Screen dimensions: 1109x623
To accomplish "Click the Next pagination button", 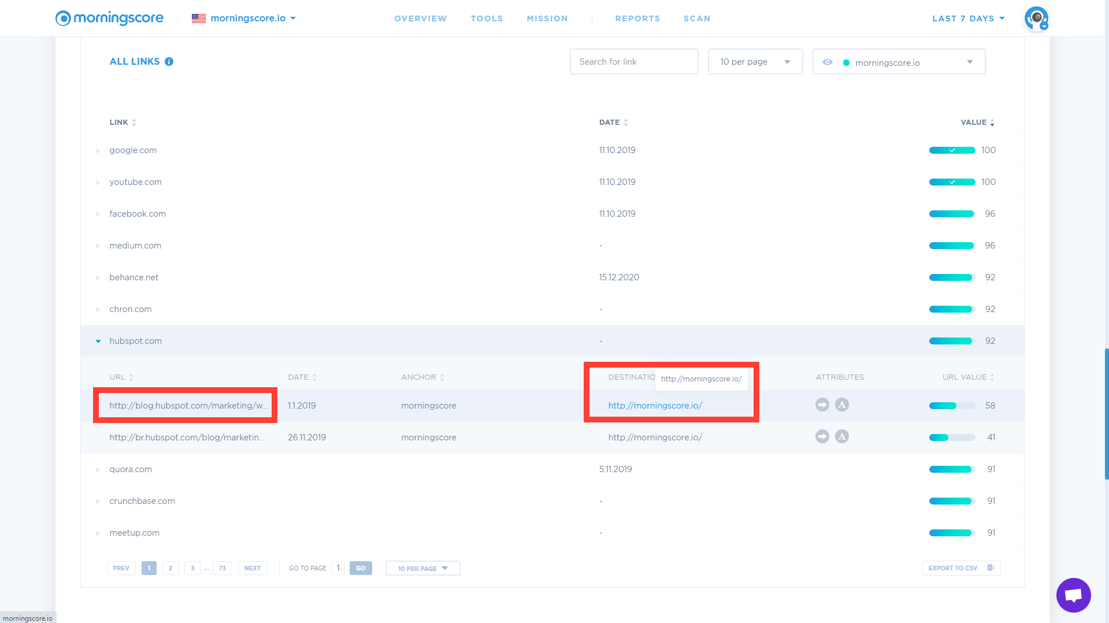I will pyautogui.click(x=253, y=568).
